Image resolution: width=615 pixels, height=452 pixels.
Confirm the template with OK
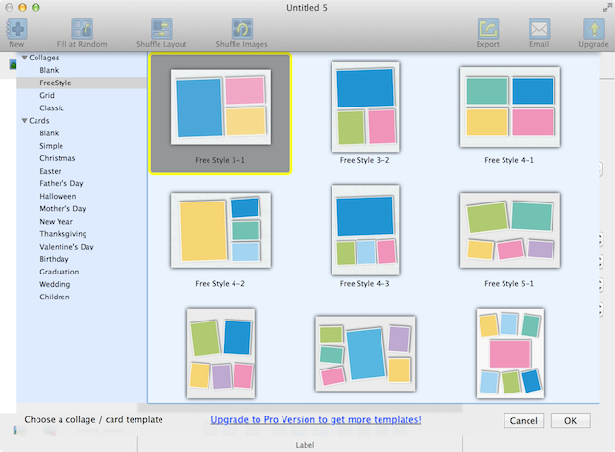tap(570, 420)
